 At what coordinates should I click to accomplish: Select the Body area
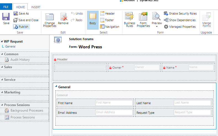(x=93, y=20)
